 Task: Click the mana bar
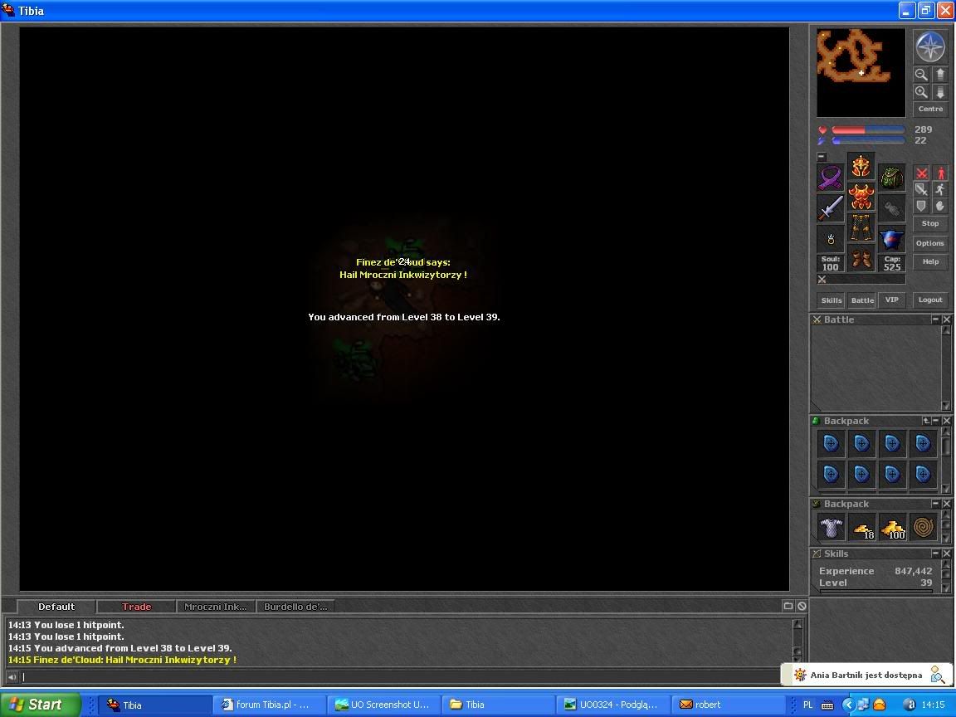[x=868, y=140]
